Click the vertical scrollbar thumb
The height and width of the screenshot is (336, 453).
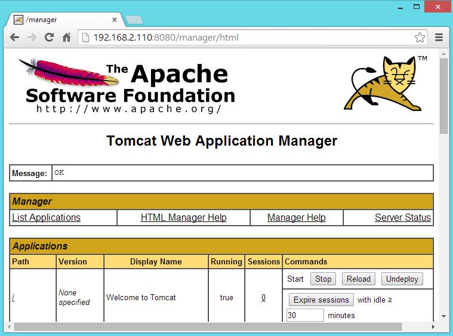coord(444,96)
